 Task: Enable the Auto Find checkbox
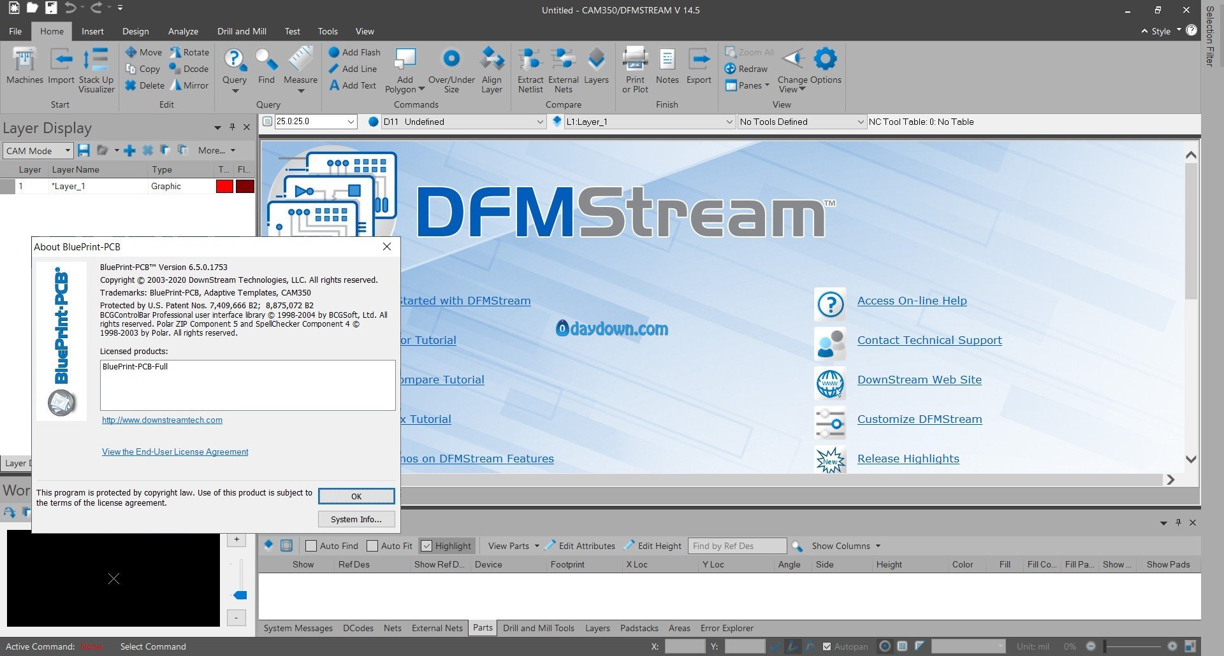pos(311,546)
